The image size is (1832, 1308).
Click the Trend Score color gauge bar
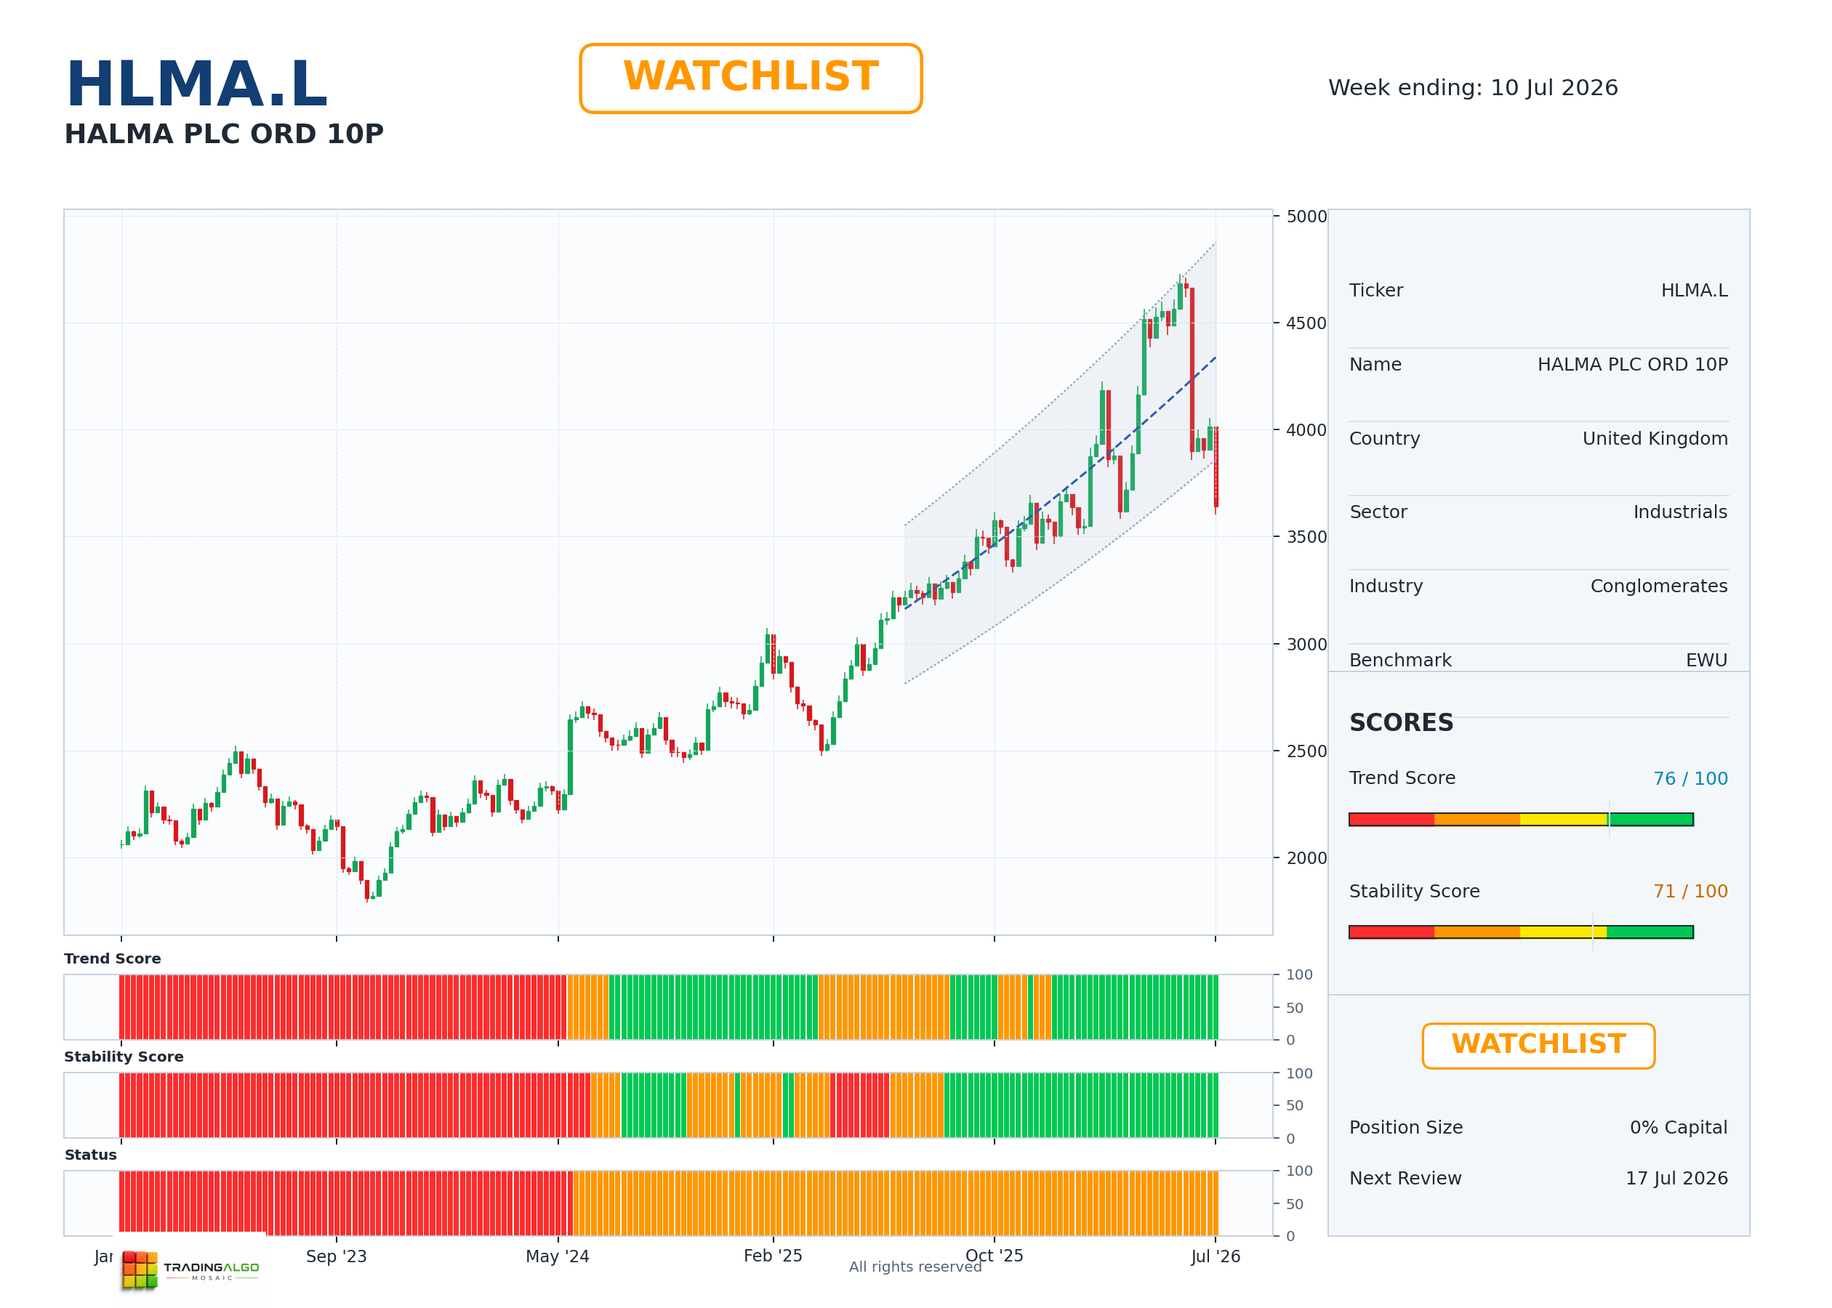[1521, 819]
